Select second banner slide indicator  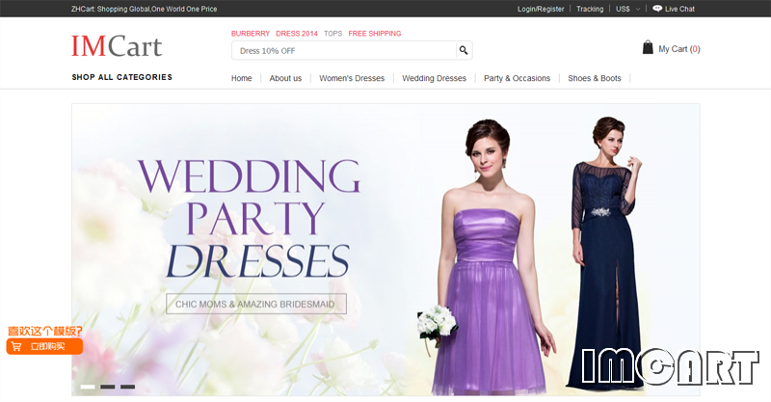tap(108, 387)
